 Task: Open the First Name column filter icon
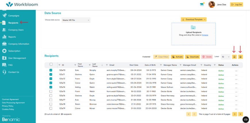[x=75, y=65]
